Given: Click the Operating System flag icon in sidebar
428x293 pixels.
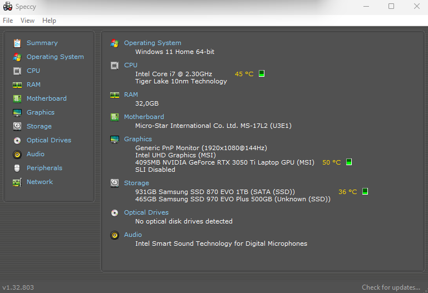Looking at the screenshot, I should [x=17, y=57].
